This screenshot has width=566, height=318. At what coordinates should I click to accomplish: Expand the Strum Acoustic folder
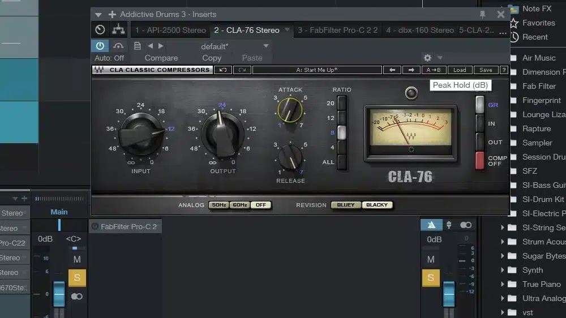[502, 242]
